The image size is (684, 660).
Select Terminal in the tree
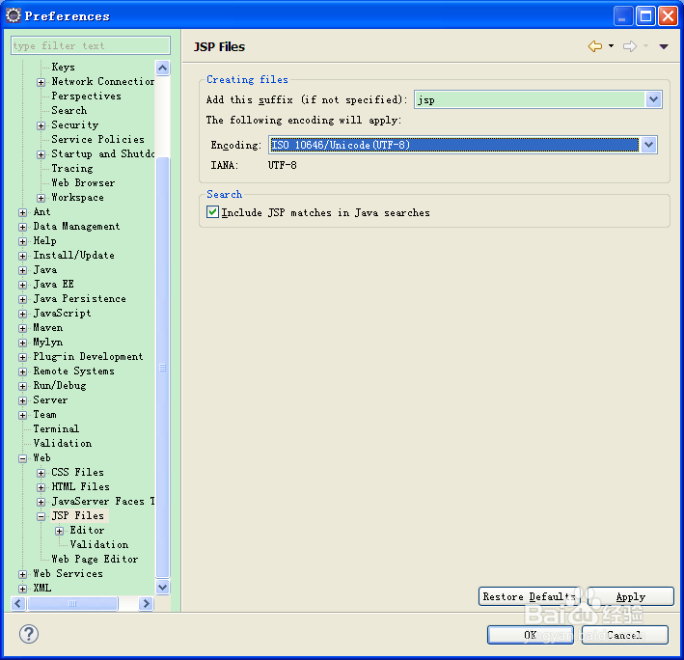tap(56, 428)
